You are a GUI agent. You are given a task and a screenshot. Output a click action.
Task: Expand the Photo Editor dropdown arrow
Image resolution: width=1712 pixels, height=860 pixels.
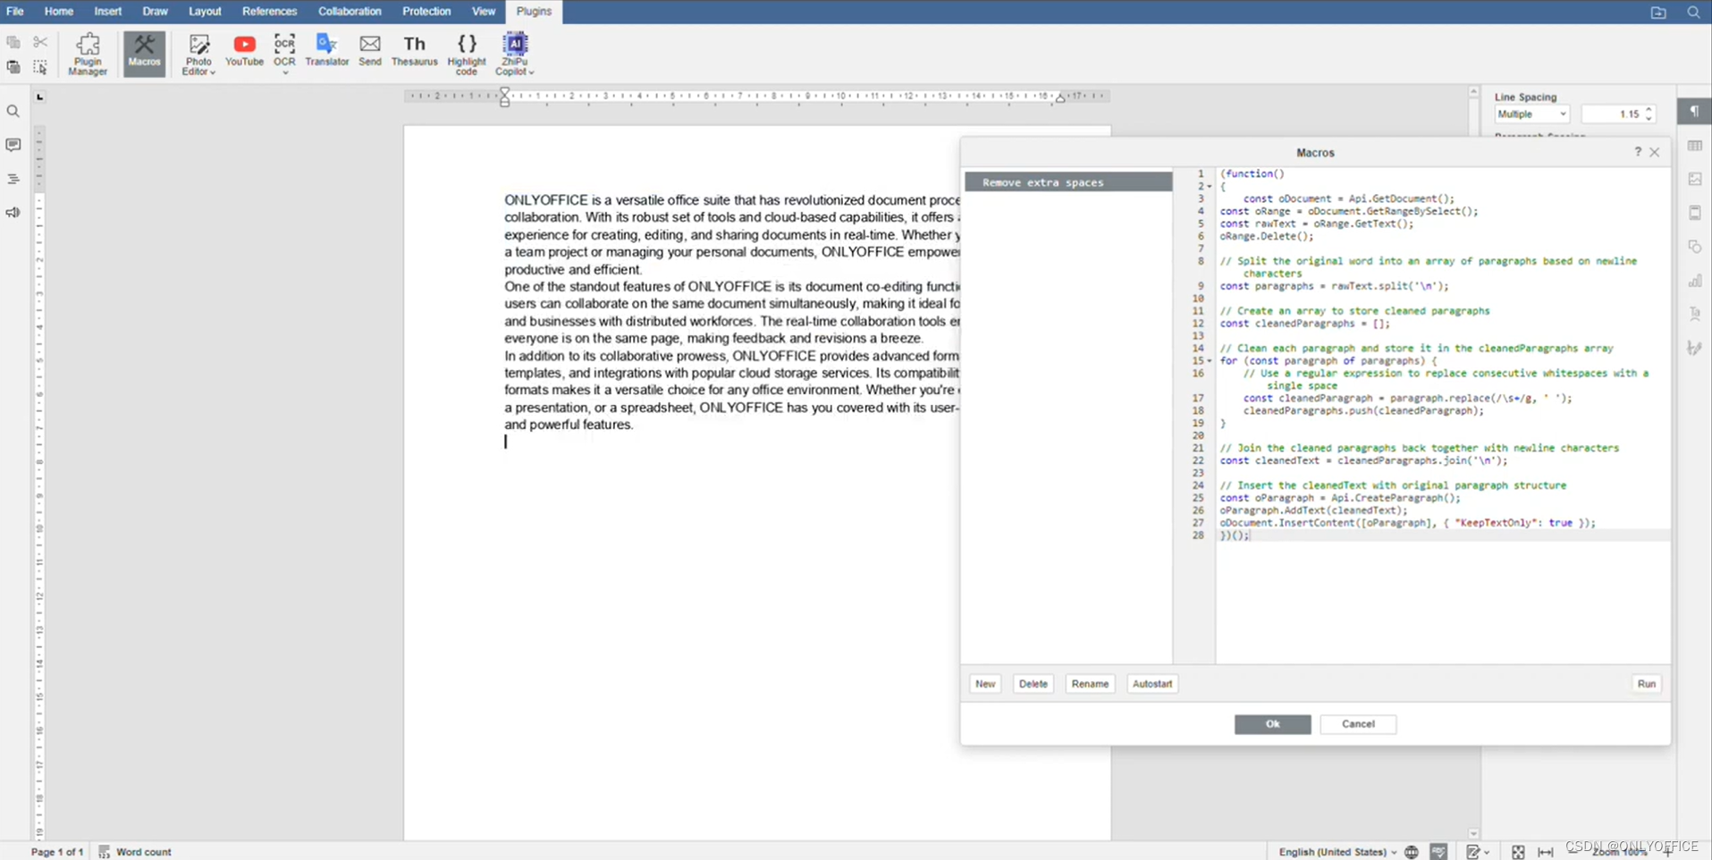(x=213, y=72)
